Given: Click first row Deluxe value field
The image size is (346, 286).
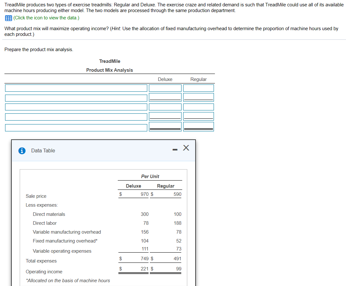Looking at the screenshot, I should coord(165,88).
